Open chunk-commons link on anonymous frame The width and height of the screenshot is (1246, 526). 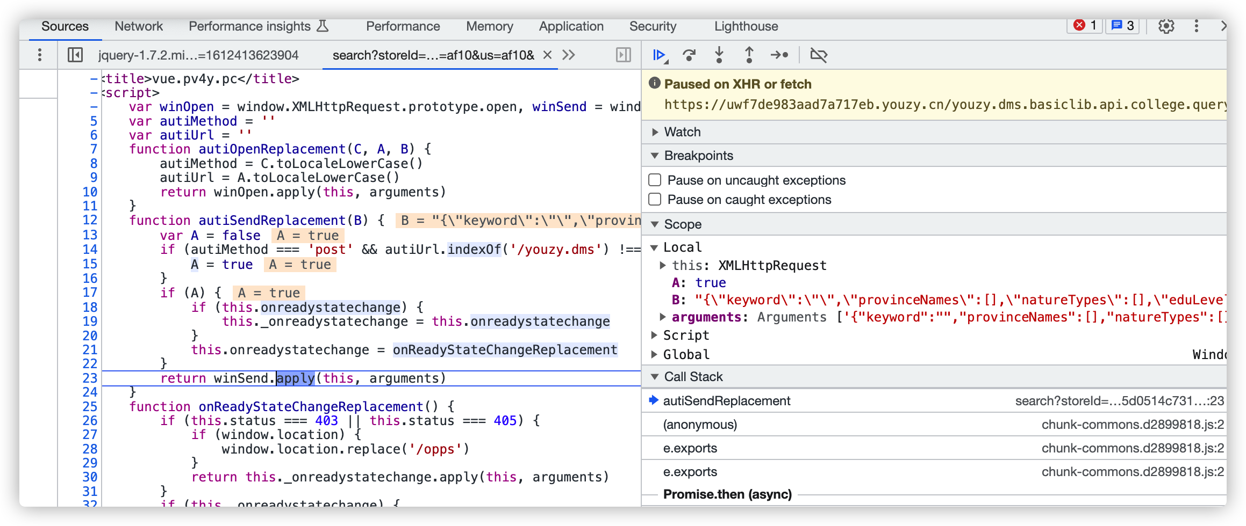1133,425
